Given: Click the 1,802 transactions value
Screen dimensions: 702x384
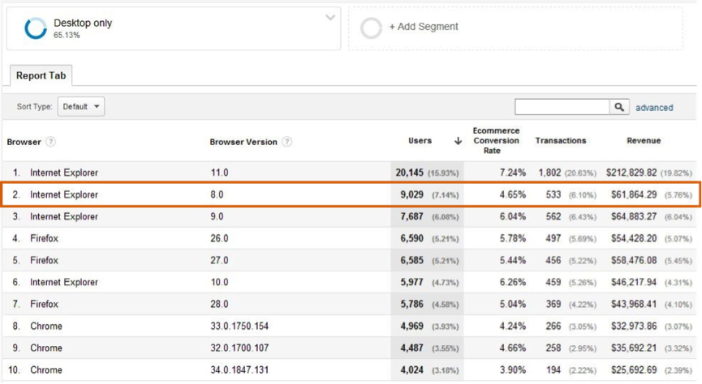Looking at the screenshot, I should click(549, 173).
